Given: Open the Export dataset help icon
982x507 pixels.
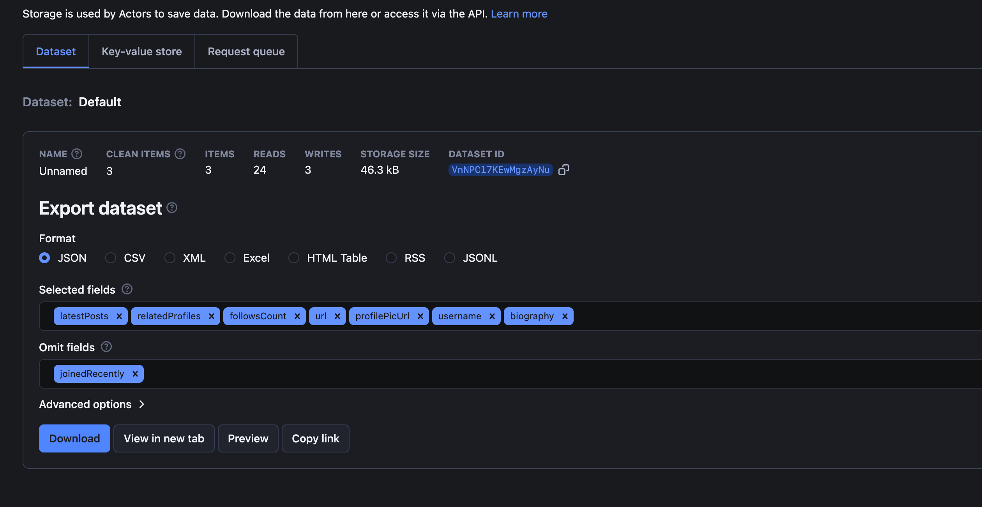Looking at the screenshot, I should coord(171,208).
